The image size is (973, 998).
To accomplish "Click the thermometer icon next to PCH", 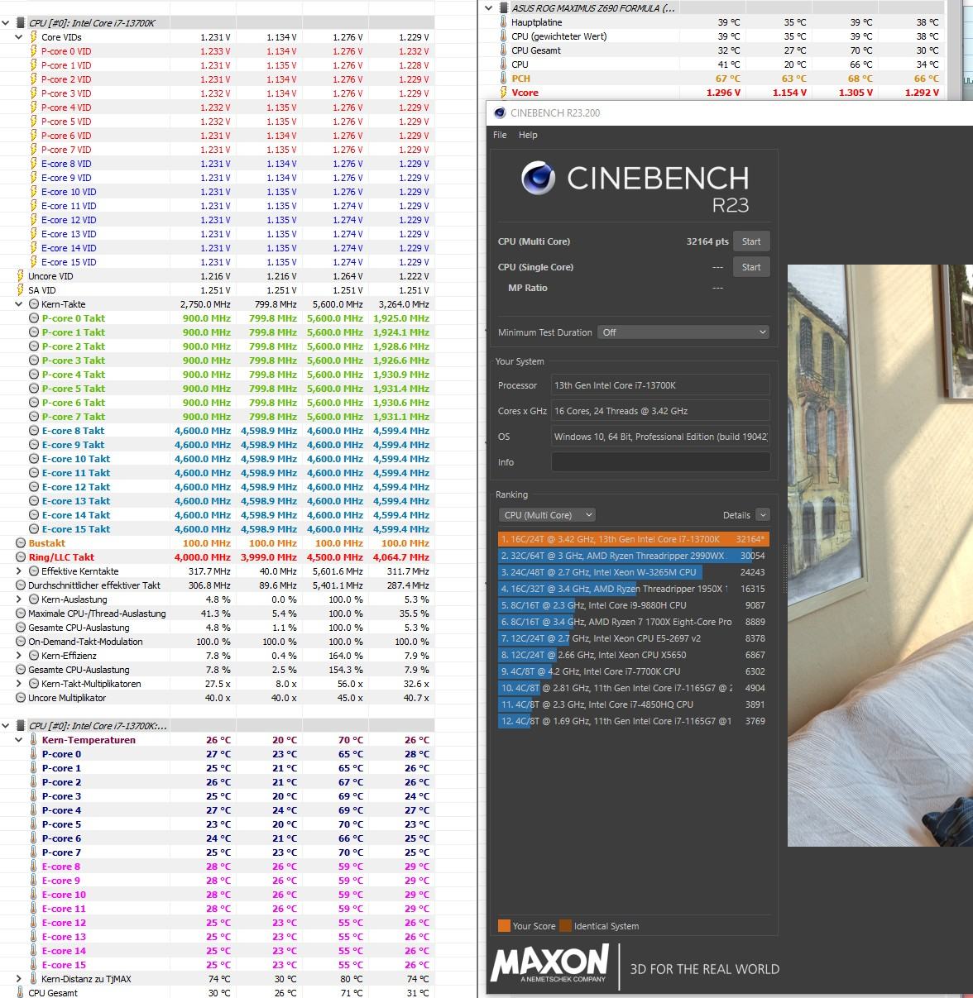I will coord(503,79).
